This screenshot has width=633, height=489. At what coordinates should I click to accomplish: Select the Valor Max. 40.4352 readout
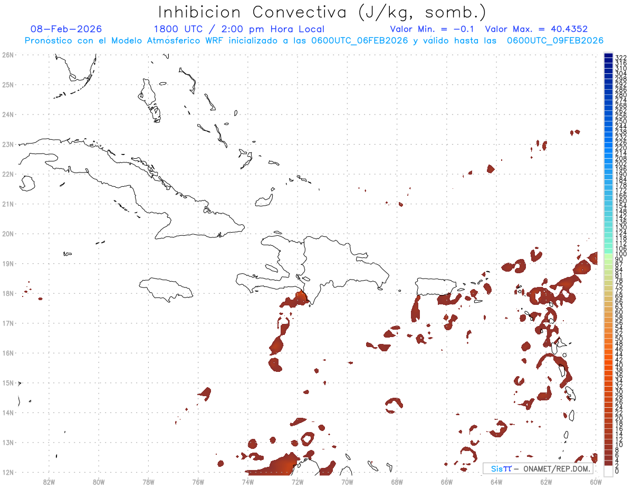tap(536, 29)
